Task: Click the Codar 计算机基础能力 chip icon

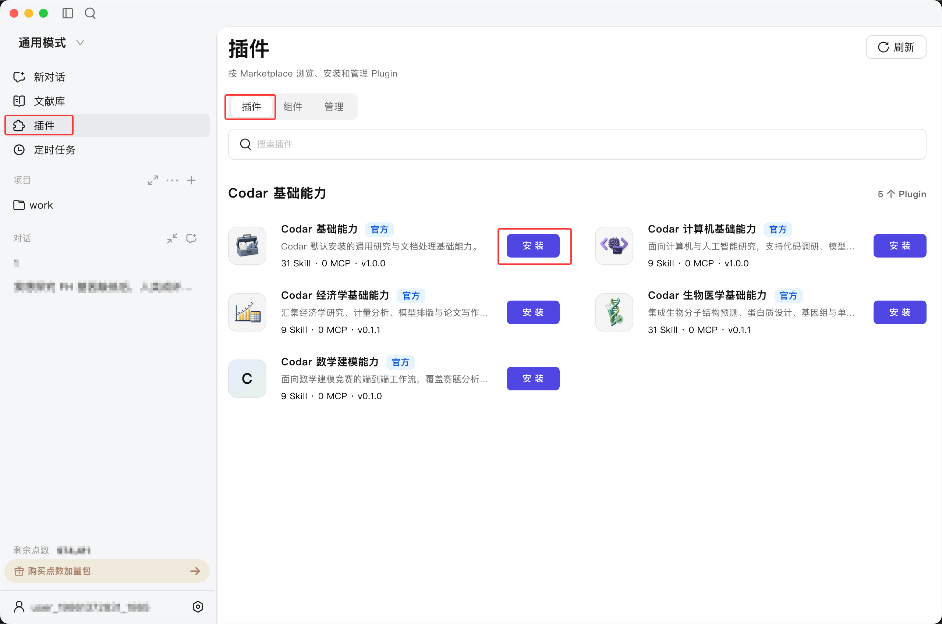Action: pos(614,245)
